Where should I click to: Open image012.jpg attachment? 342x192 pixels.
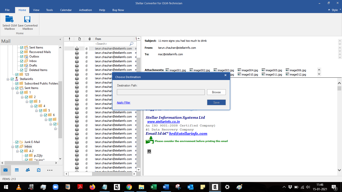tap(296, 74)
